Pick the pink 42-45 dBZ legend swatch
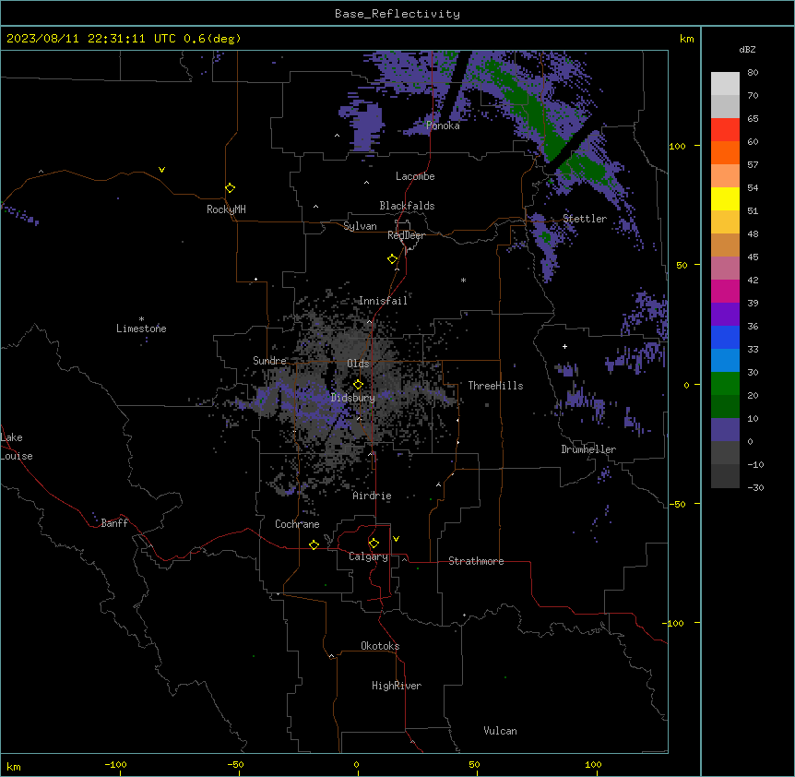The width and height of the screenshot is (795, 777). coord(725,269)
